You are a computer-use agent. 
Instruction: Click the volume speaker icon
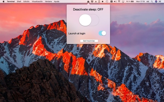[x=115, y=2]
